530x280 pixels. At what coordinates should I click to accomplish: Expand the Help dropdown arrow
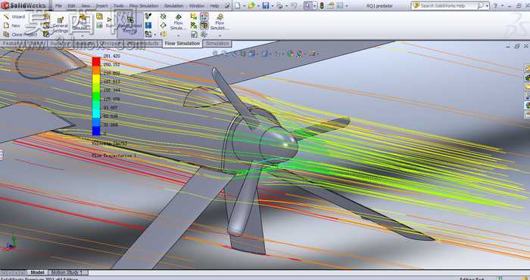tap(502, 6)
